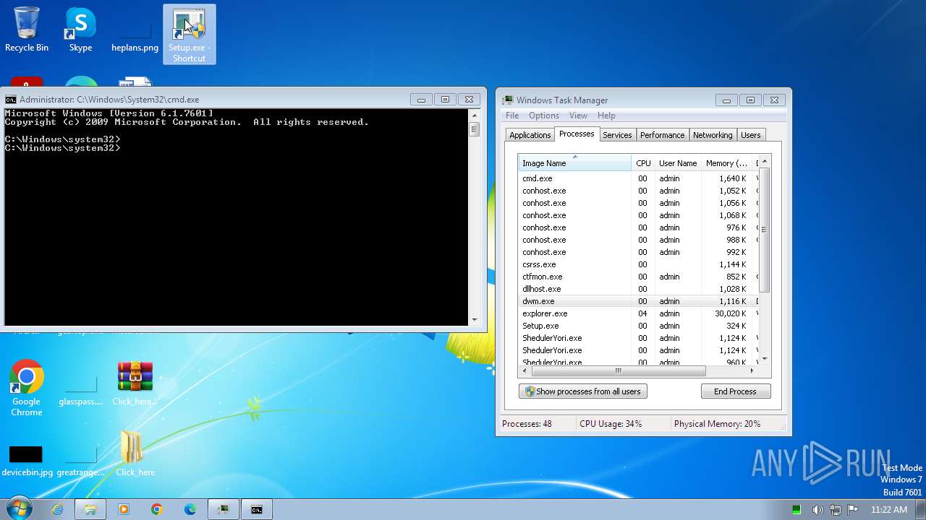Open the Action Center flag icon

pos(852,510)
